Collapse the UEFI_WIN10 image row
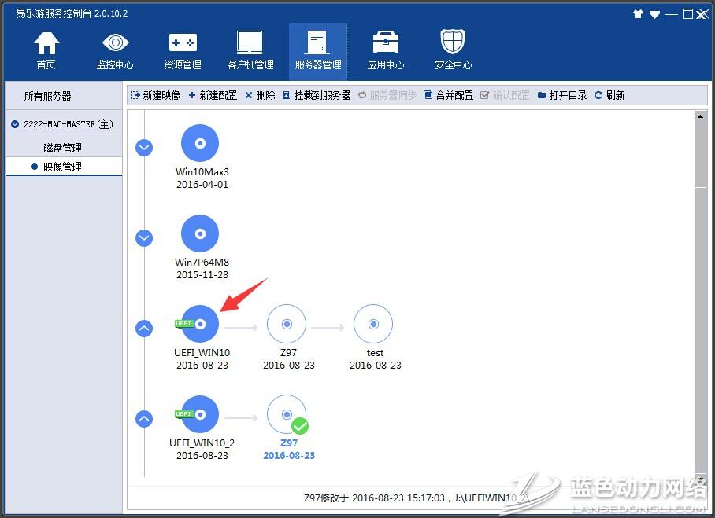Viewport: 715px width, 518px height. tap(144, 329)
